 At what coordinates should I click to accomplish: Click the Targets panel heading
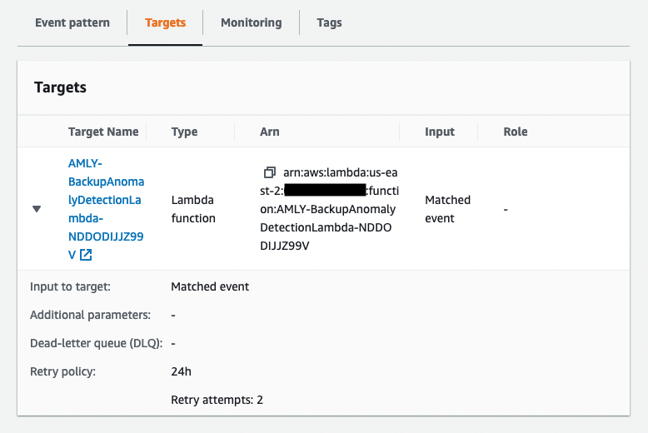pyautogui.click(x=60, y=87)
